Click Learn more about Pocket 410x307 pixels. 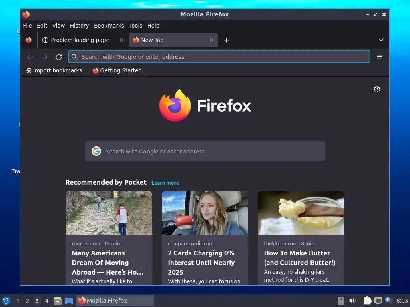165,183
